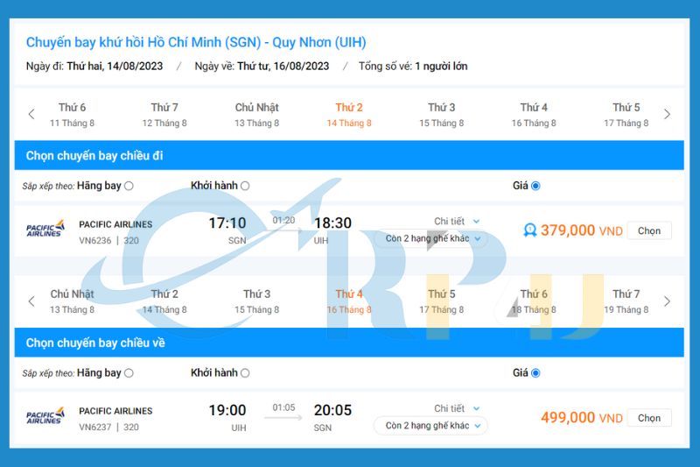Choose the 499,000 VND return flight
The width and height of the screenshot is (700, 467).
pyautogui.click(x=649, y=418)
